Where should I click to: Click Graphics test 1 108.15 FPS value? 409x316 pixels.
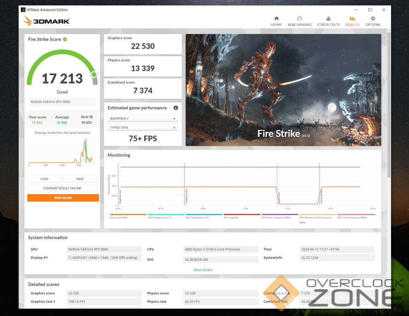tap(104, 302)
